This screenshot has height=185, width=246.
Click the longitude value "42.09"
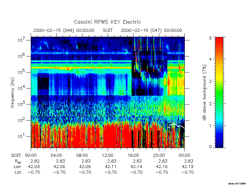85,166
